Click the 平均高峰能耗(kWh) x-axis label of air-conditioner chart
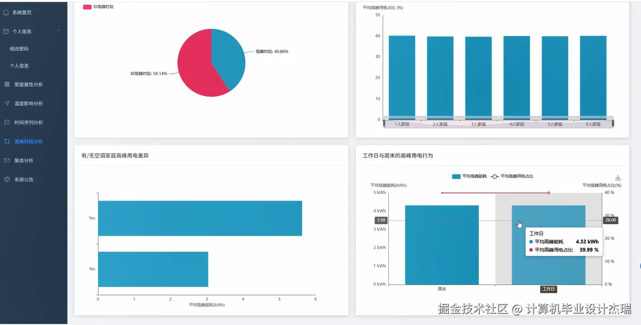 207,305
